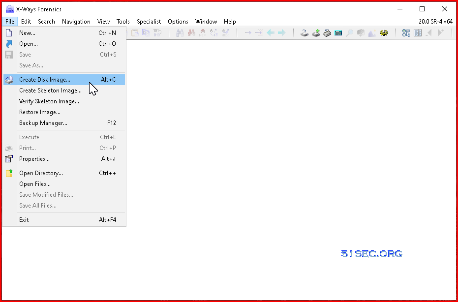Select Create Skeleton Image... entry
Viewport: 458px width, 302px height.
coord(64,91)
